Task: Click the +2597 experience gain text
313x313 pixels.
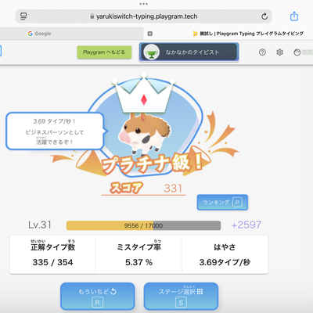Action: [246, 225]
